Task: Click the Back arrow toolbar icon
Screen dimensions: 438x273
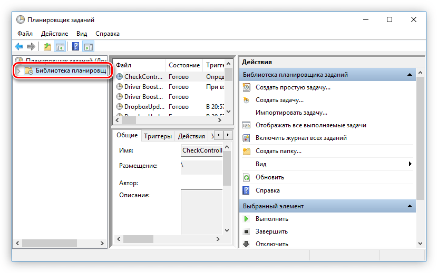Action: (x=20, y=46)
